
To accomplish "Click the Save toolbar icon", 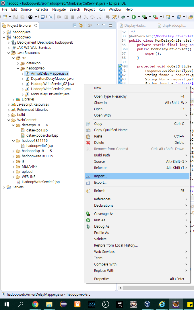I will [15, 17].
